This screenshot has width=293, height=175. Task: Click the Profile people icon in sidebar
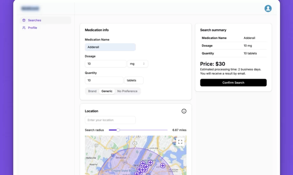(24, 28)
